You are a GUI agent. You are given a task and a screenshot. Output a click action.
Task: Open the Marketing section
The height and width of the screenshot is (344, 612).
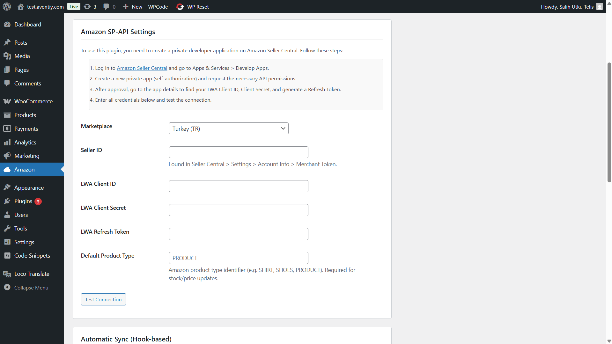(27, 156)
